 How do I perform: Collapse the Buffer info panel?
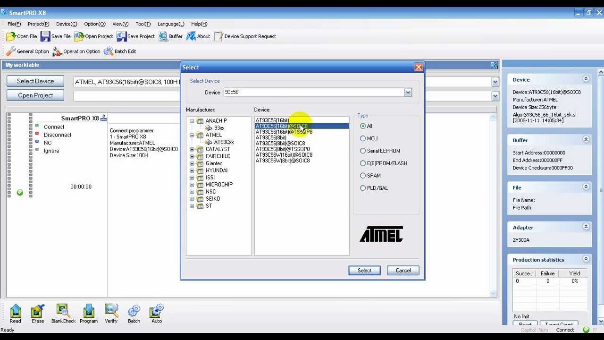point(586,140)
